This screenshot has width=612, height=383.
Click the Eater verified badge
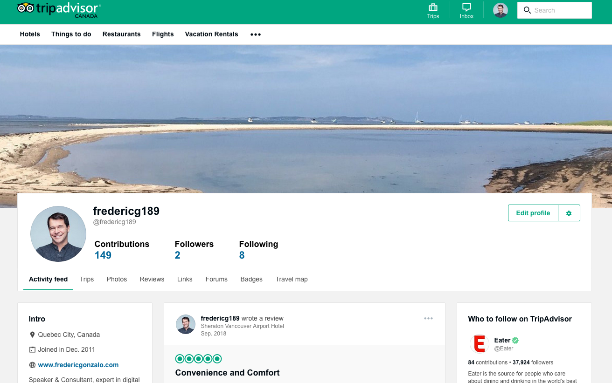[515, 340]
